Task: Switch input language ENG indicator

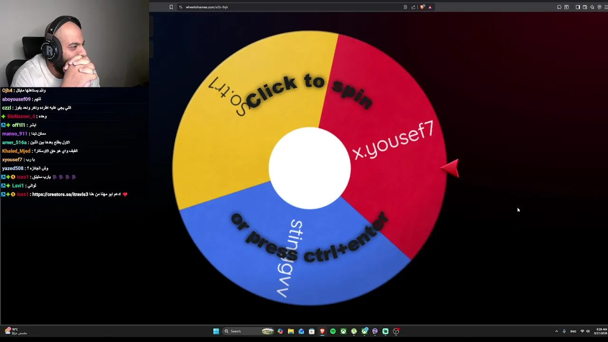Action: (573, 331)
